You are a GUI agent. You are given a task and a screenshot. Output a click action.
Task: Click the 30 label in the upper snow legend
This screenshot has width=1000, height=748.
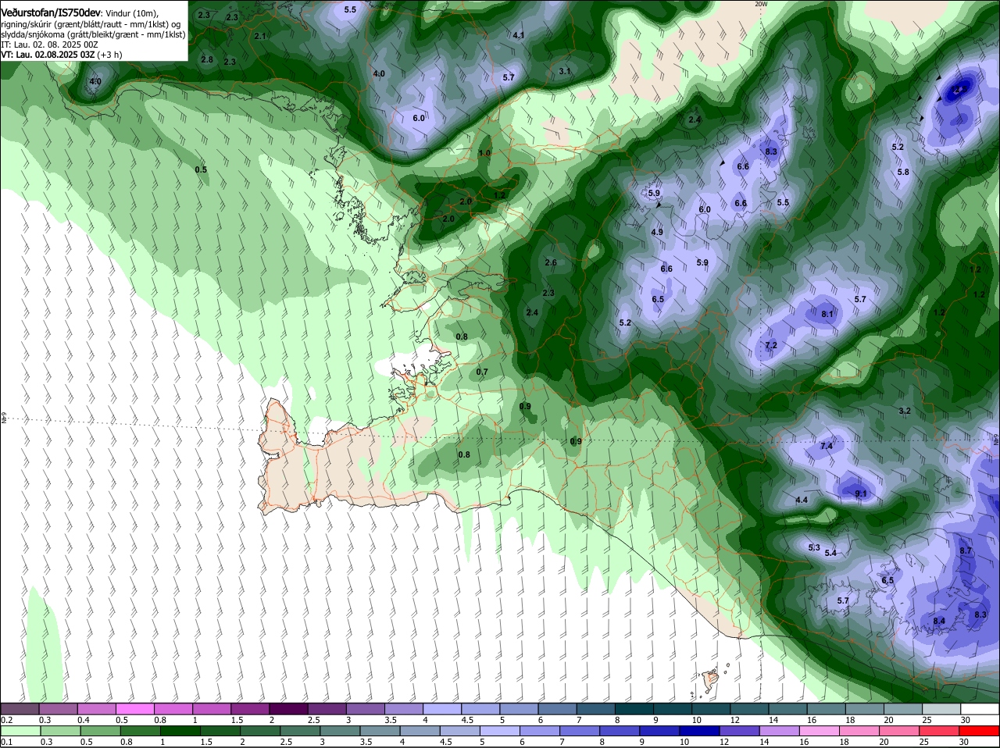click(x=966, y=720)
